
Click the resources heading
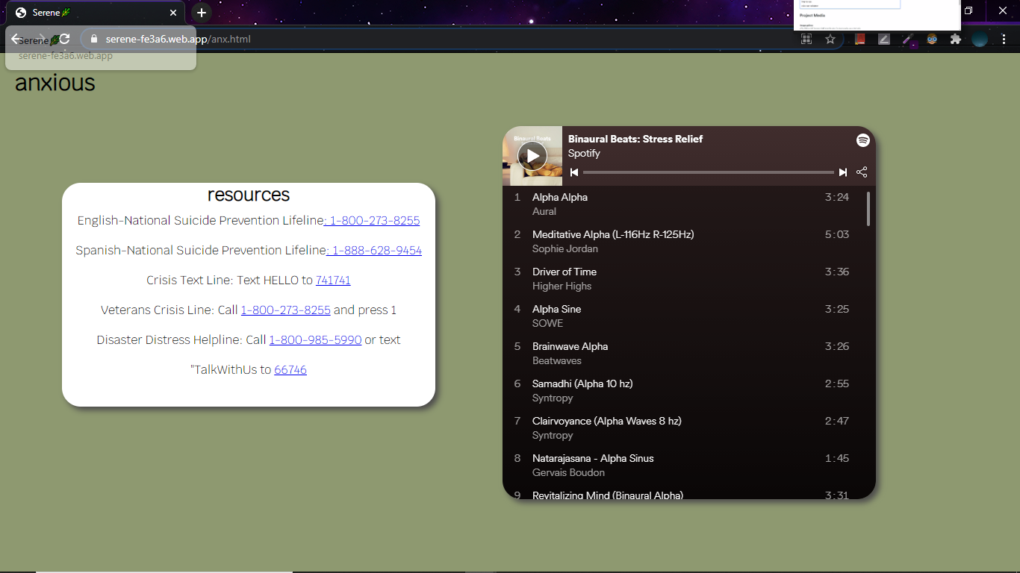tap(249, 195)
